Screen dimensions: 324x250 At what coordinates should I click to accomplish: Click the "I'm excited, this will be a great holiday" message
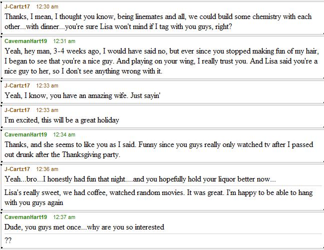click(x=61, y=120)
